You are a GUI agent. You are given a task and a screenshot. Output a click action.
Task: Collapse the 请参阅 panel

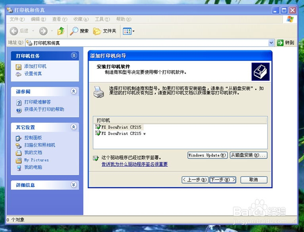point(74,91)
